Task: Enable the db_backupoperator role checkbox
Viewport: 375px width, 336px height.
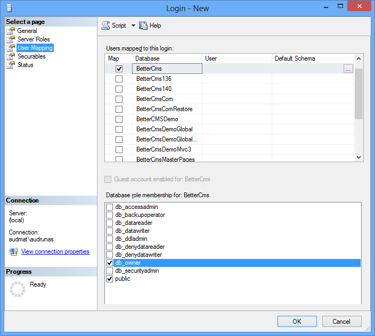Action: coord(109,215)
